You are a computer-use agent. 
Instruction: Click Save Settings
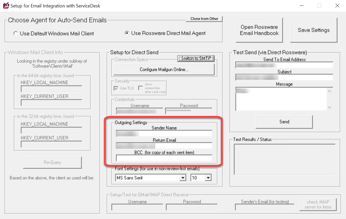click(x=314, y=30)
